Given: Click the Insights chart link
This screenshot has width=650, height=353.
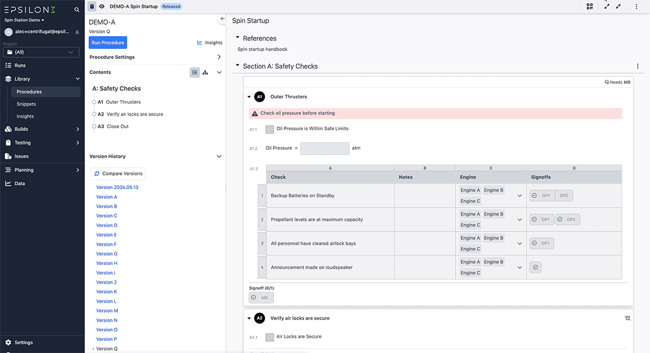Looking at the screenshot, I should pyautogui.click(x=210, y=43).
